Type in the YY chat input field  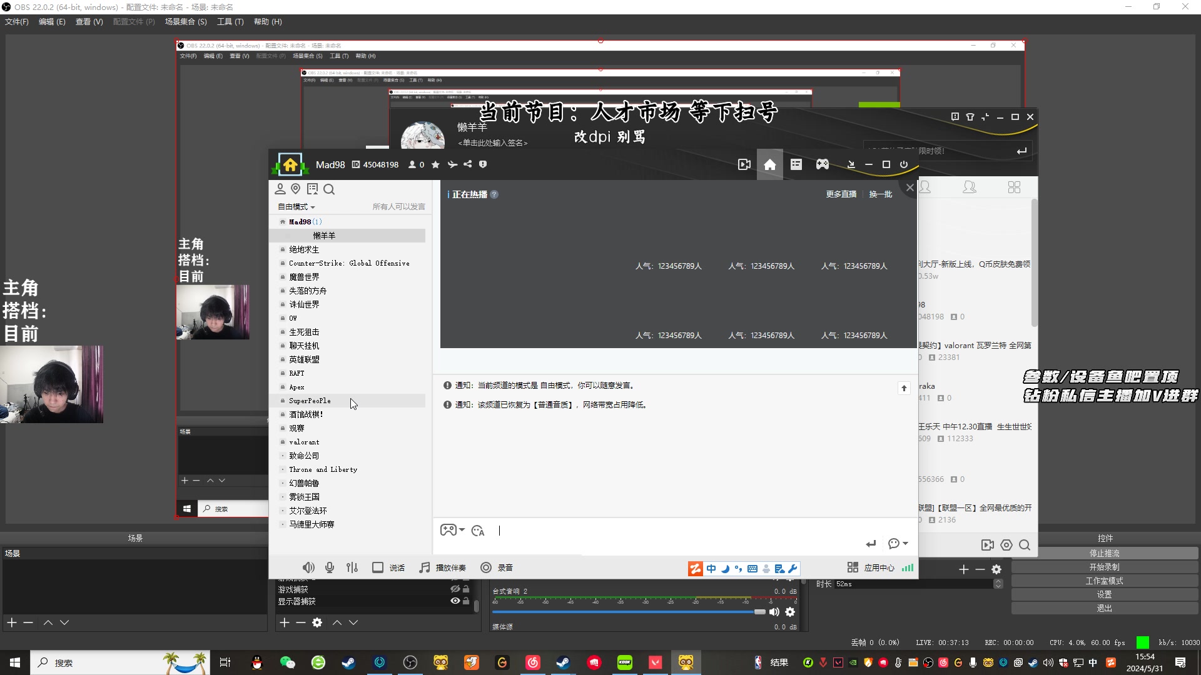click(676, 531)
